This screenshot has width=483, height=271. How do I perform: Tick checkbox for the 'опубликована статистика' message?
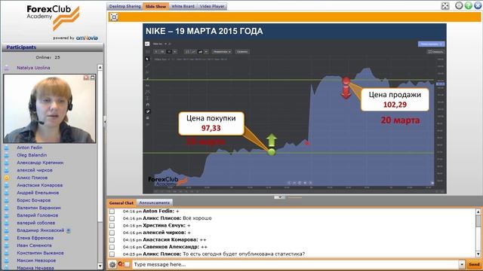(x=112, y=254)
